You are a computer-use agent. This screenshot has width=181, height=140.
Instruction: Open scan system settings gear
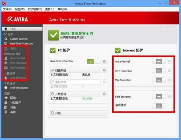tap(104, 70)
